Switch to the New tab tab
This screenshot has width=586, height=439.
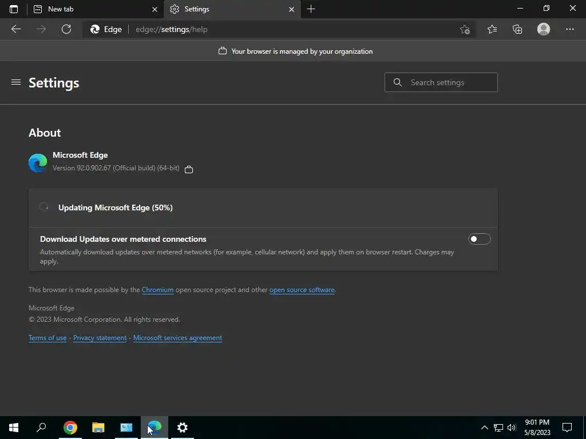[x=96, y=9]
